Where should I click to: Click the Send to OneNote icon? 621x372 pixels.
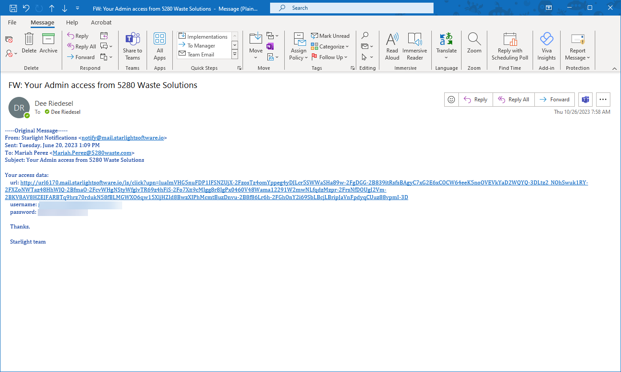pyautogui.click(x=270, y=47)
